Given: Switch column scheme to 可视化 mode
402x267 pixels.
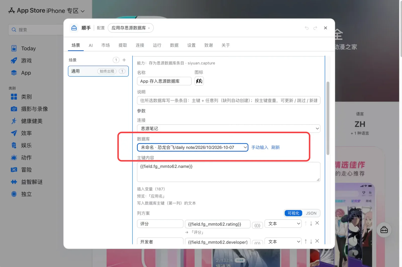Looking at the screenshot, I should coord(293,213).
